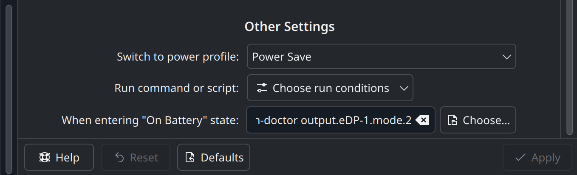The width and height of the screenshot is (577, 175).
Task: Click the "Switch to power profile" label
Action: click(x=178, y=57)
